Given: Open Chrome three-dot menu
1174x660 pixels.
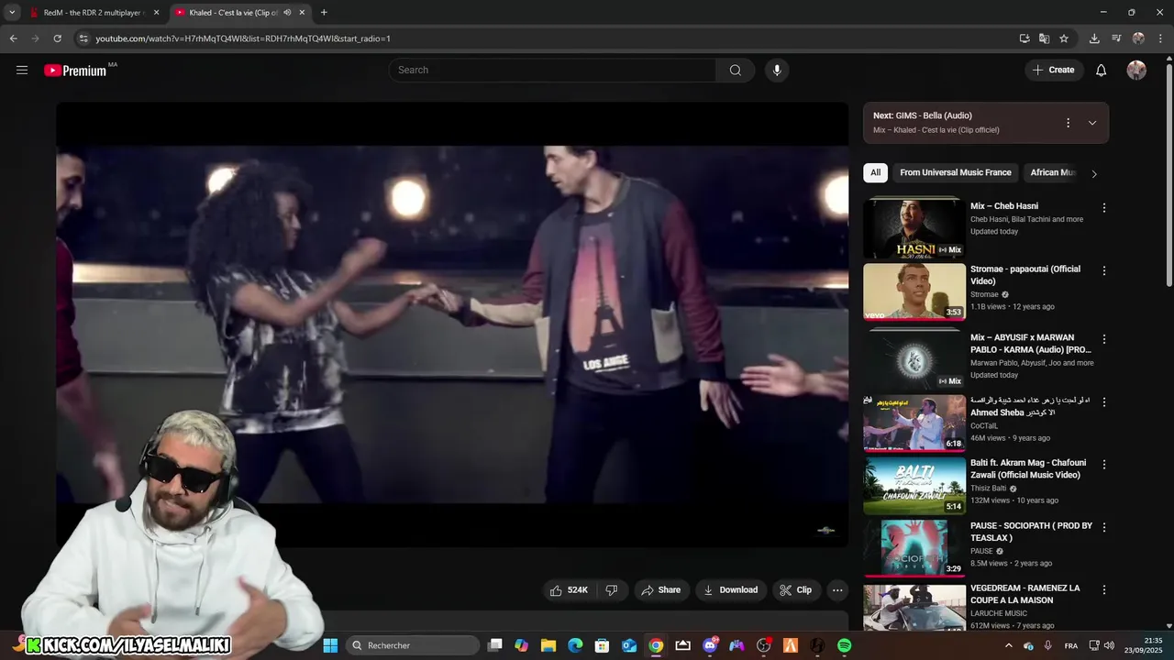Looking at the screenshot, I should tap(1161, 38).
